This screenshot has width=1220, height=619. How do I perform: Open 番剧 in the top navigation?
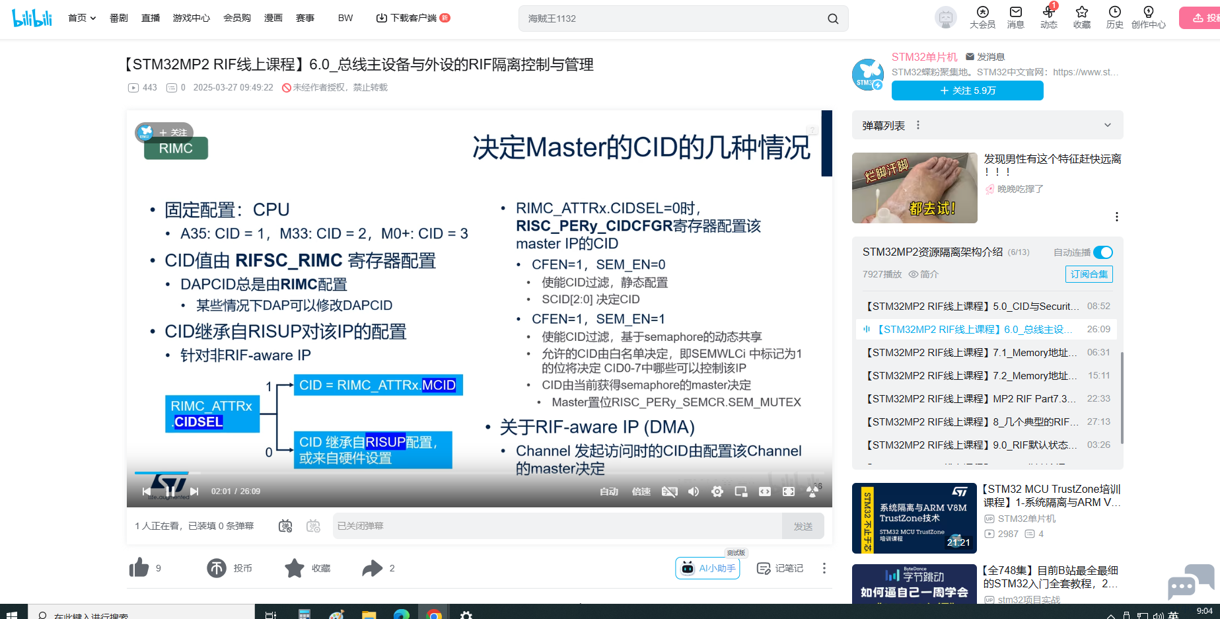tap(119, 18)
